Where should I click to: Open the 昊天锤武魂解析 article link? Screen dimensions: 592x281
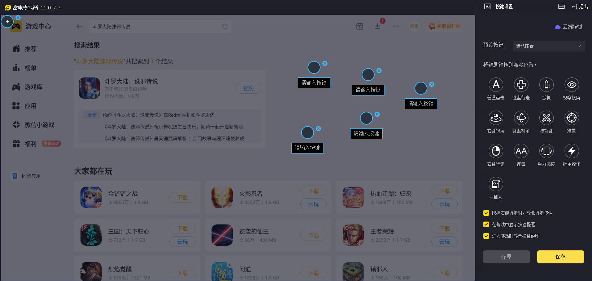174,139
